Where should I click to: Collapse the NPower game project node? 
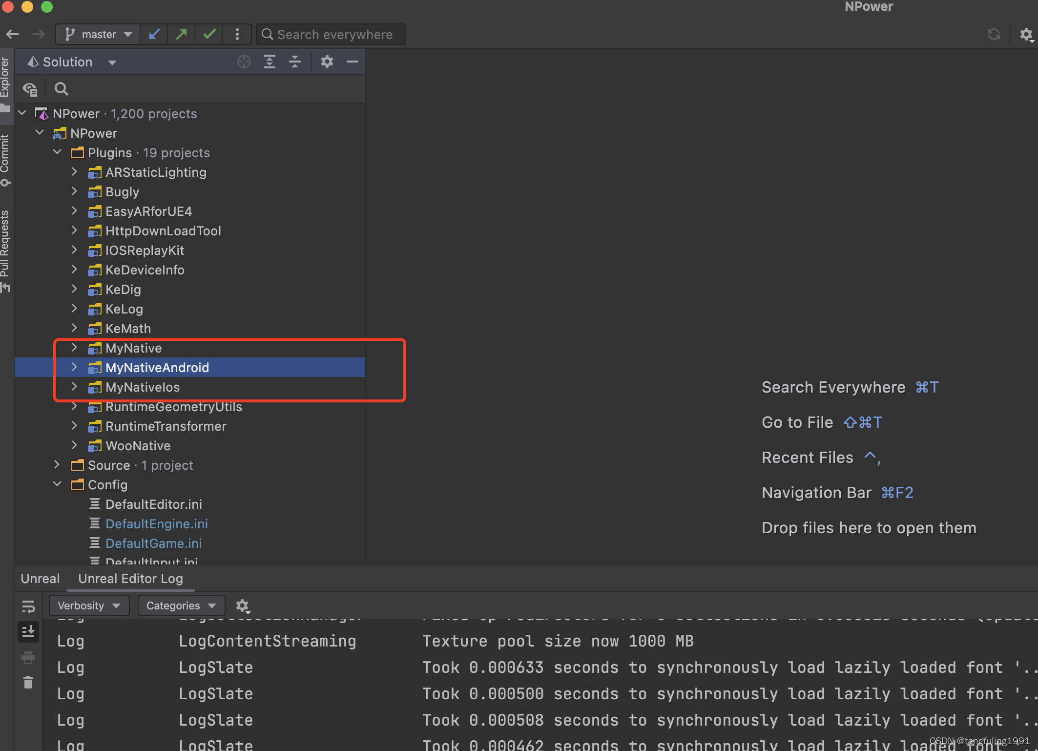(40, 133)
